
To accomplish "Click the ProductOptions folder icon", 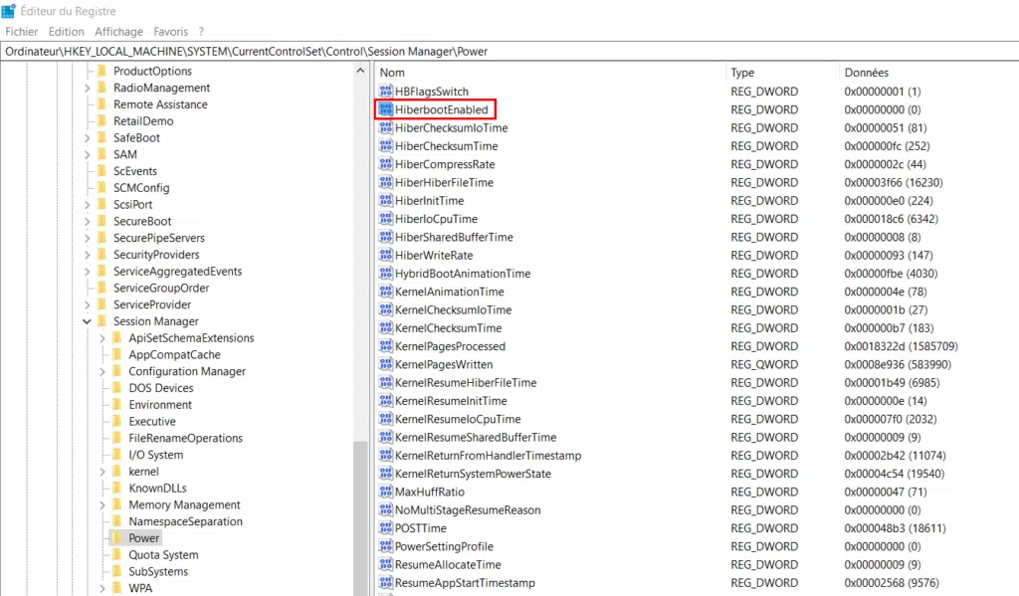I will point(102,71).
